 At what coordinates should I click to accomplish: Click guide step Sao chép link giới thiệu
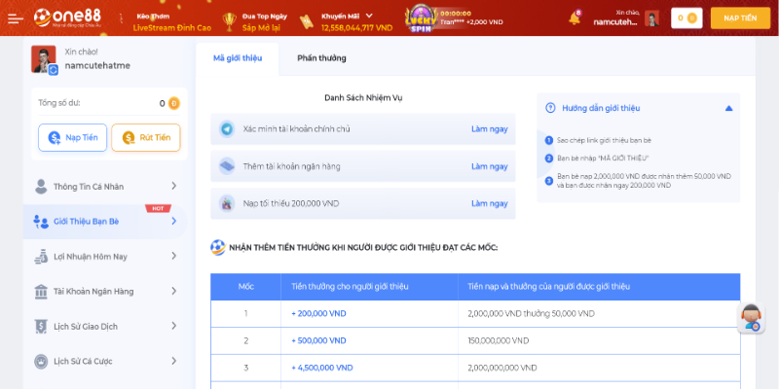604,140
